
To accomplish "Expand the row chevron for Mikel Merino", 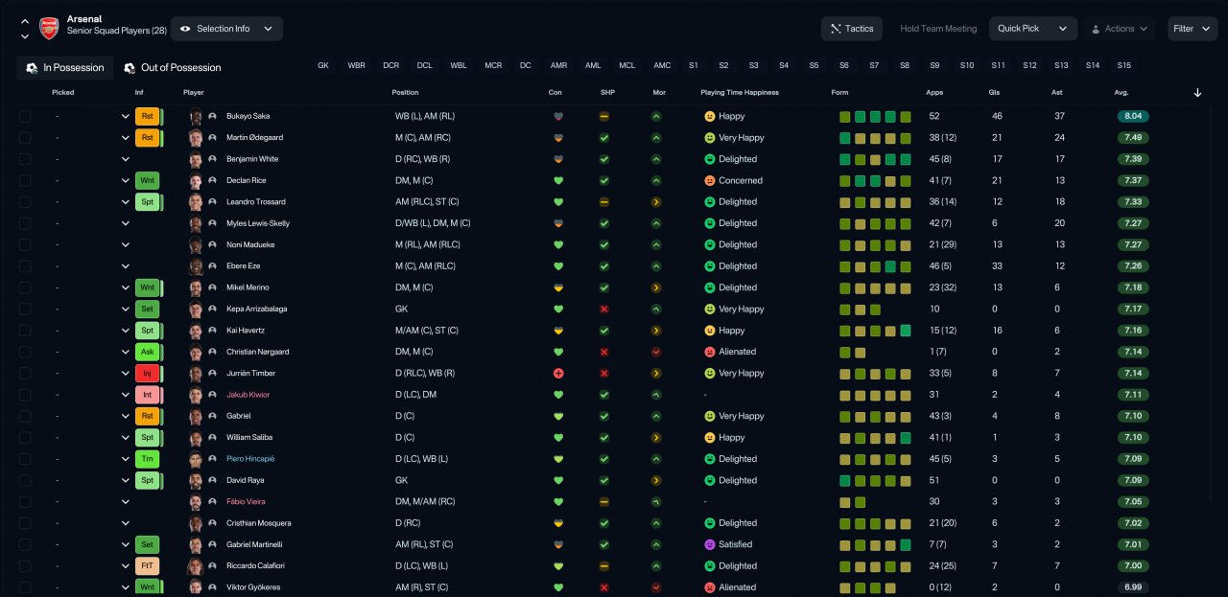I will [125, 287].
